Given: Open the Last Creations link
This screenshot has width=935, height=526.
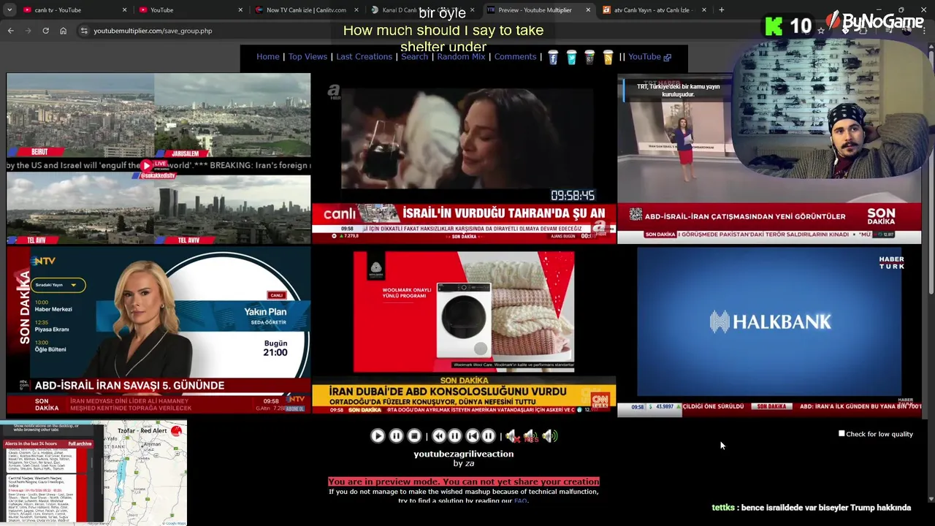Looking at the screenshot, I should (x=364, y=57).
